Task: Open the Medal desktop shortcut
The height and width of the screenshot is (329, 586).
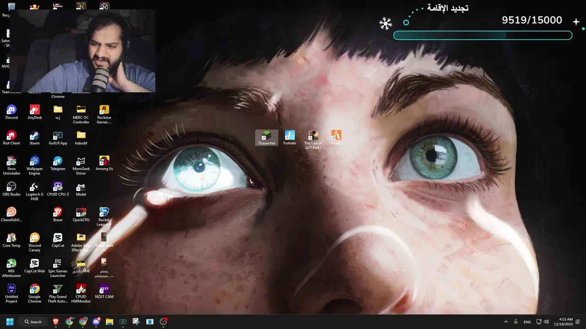Action: tap(81, 189)
